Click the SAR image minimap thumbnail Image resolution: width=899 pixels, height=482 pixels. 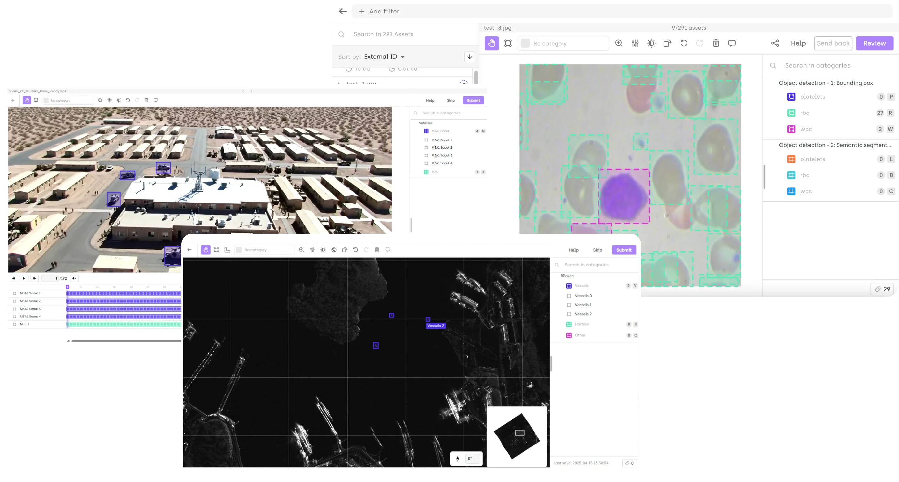coord(517,436)
